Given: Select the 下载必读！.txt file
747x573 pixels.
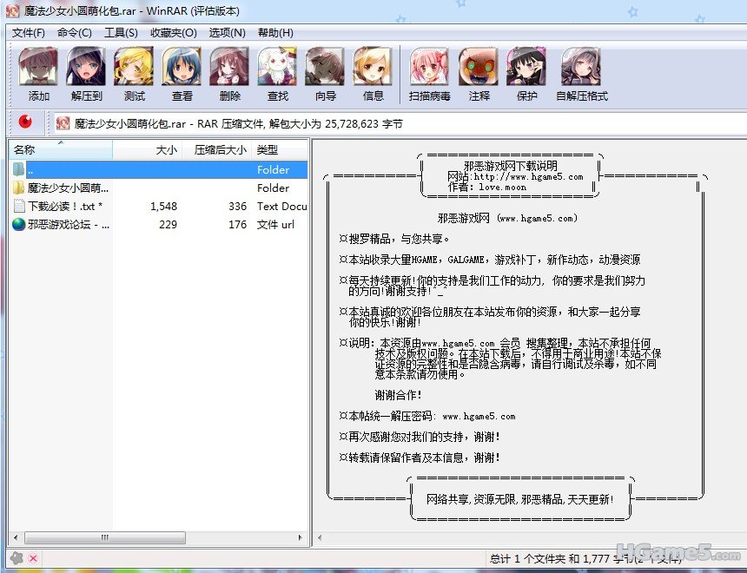Looking at the screenshot, I should pos(65,207).
